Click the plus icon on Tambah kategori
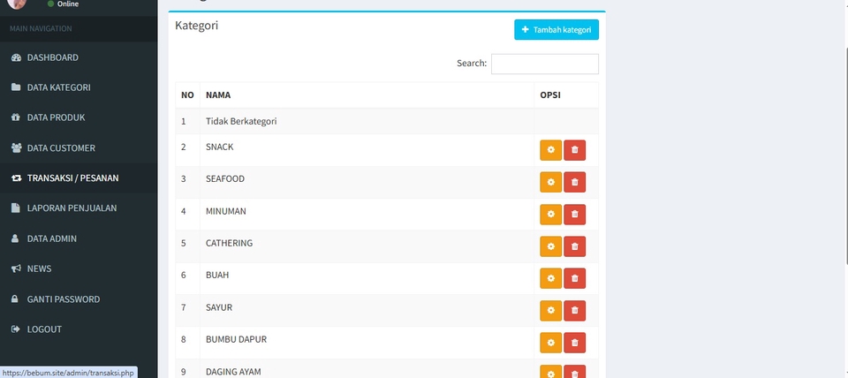Image resolution: width=848 pixels, height=378 pixels. (x=525, y=30)
